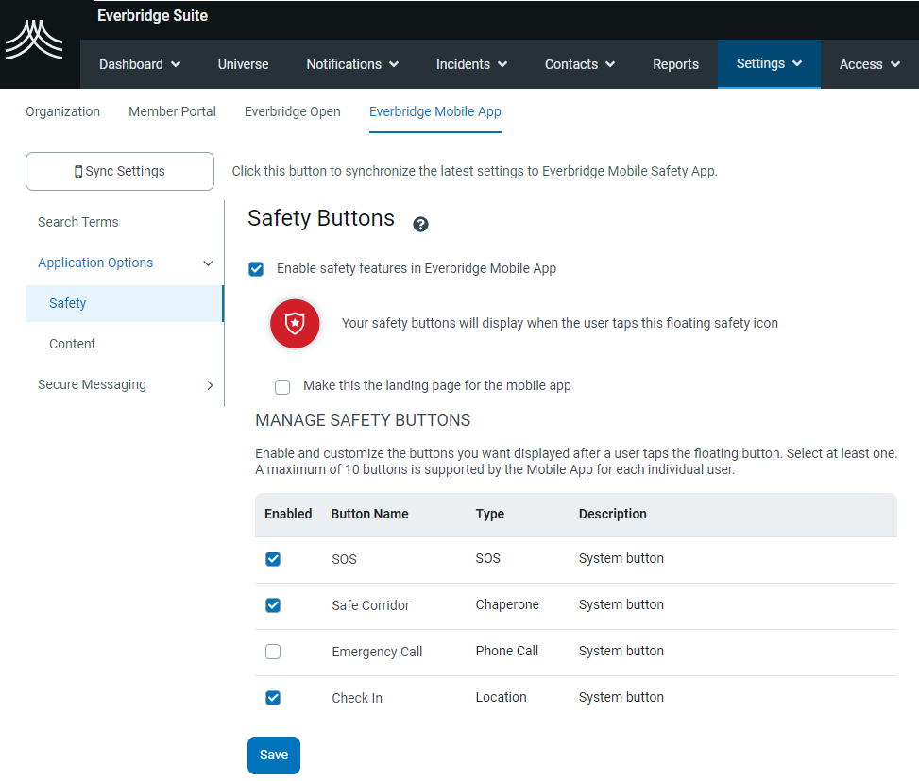Open the Settings dropdown menu

click(769, 64)
